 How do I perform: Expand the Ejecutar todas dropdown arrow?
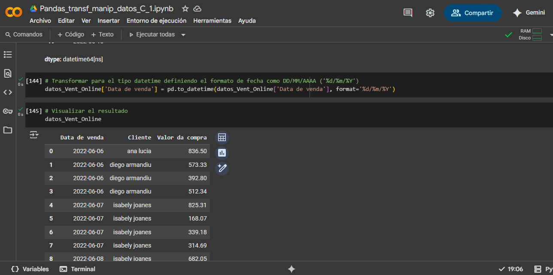183,35
